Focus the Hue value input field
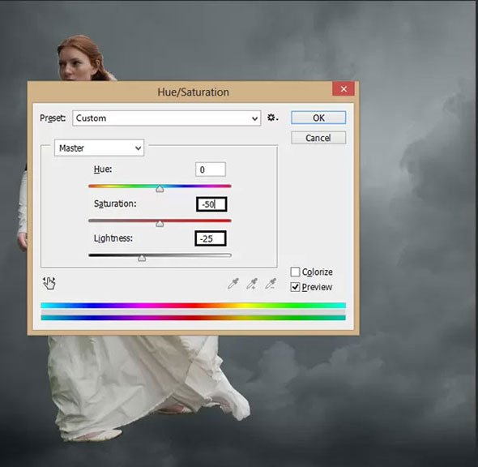This screenshot has width=478, height=467. coord(211,169)
